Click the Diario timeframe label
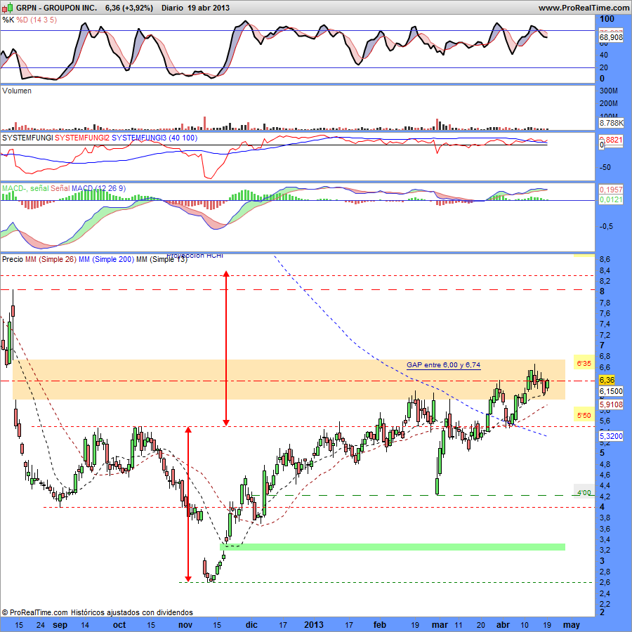The width and height of the screenshot is (632, 632). pos(172,8)
